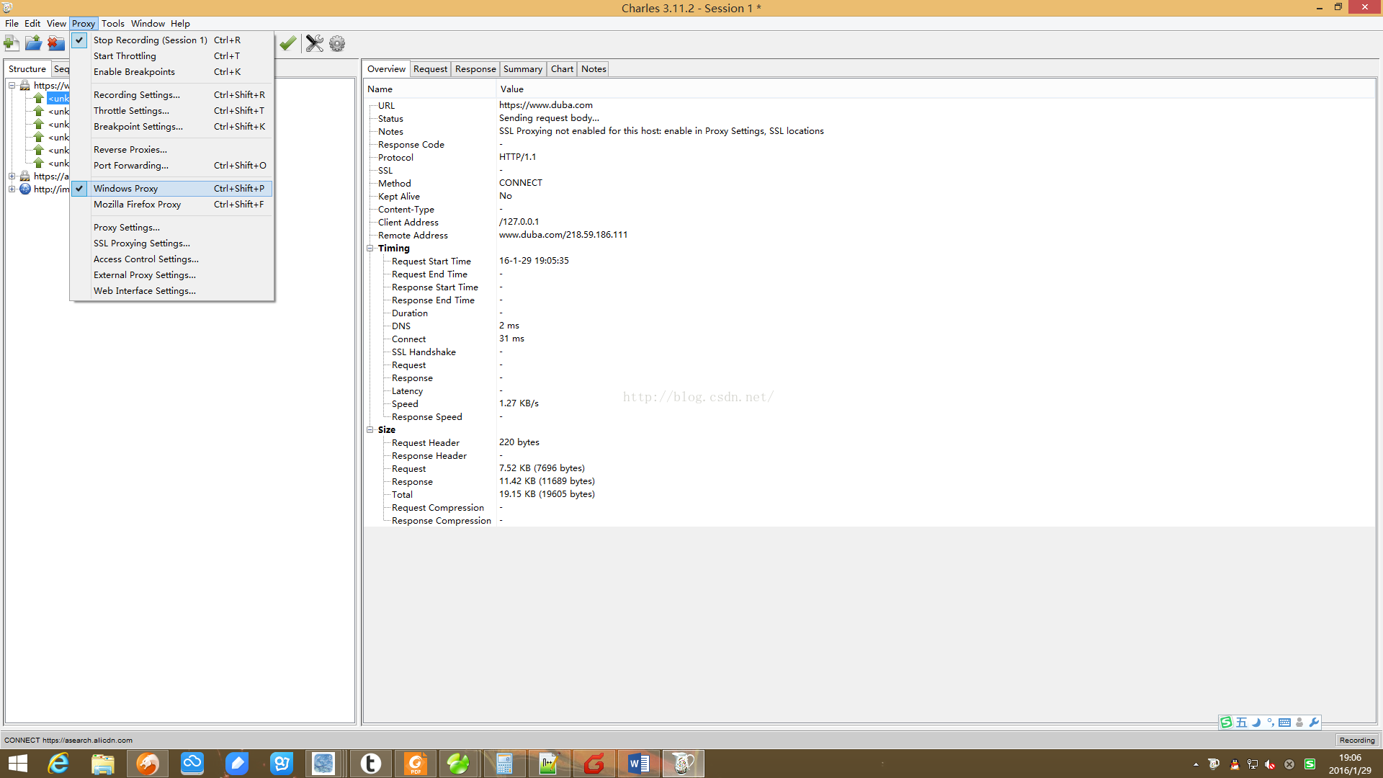Click the New Session toolbar icon
1383x778 pixels.
[x=12, y=43]
